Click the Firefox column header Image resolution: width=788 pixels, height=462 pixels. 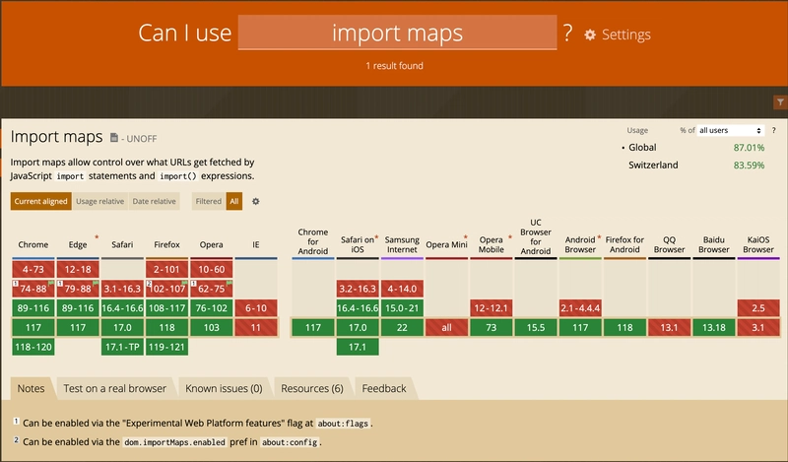(166, 245)
